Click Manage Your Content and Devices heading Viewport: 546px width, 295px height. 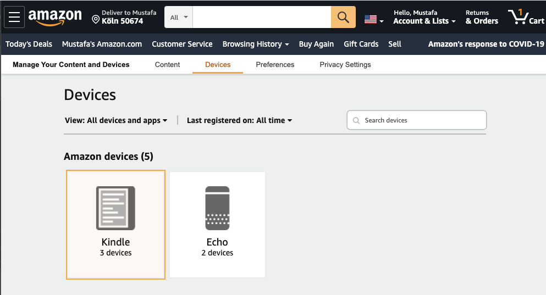[71, 65]
